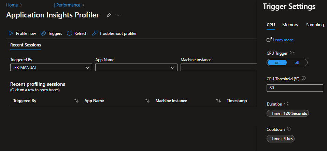Viewport: 327px width, 152px height.
Task: Open Triggers settings gear
Action: click(x=51, y=33)
